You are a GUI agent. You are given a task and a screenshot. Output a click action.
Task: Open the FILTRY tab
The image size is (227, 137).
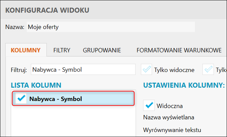click(x=62, y=50)
